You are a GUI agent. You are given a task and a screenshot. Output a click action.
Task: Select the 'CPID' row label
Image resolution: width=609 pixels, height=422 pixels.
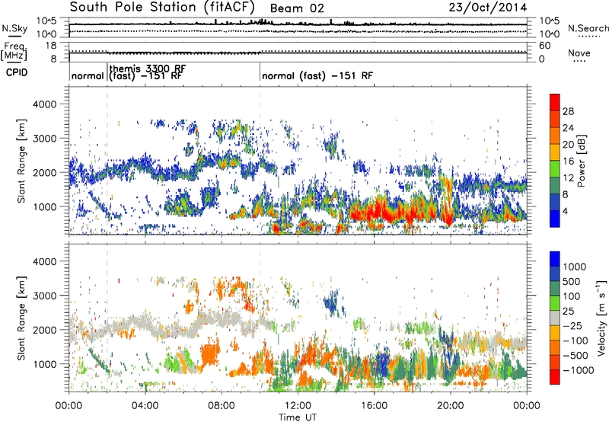(x=17, y=72)
